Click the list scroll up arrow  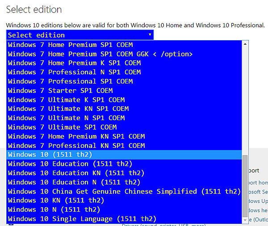[245, 44]
